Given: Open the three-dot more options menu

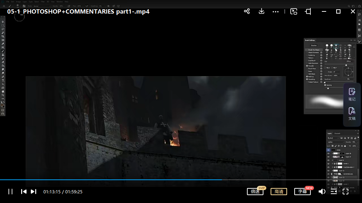Looking at the screenshot, I should (x=275, y=12).
